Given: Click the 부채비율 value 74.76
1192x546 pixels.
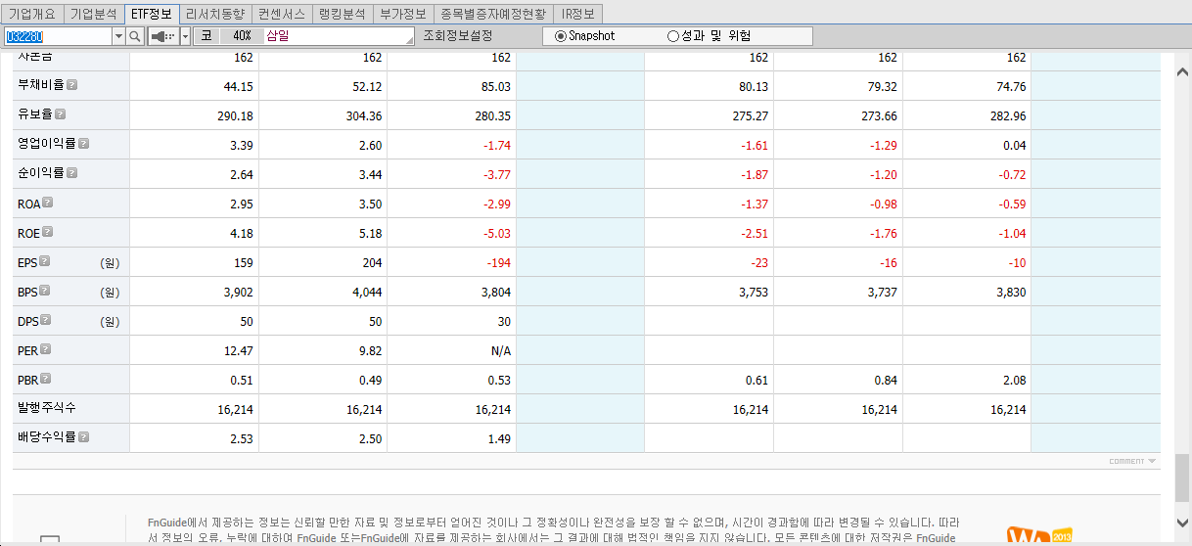Looking at the screenshot, I should [x=1011, y=87].
